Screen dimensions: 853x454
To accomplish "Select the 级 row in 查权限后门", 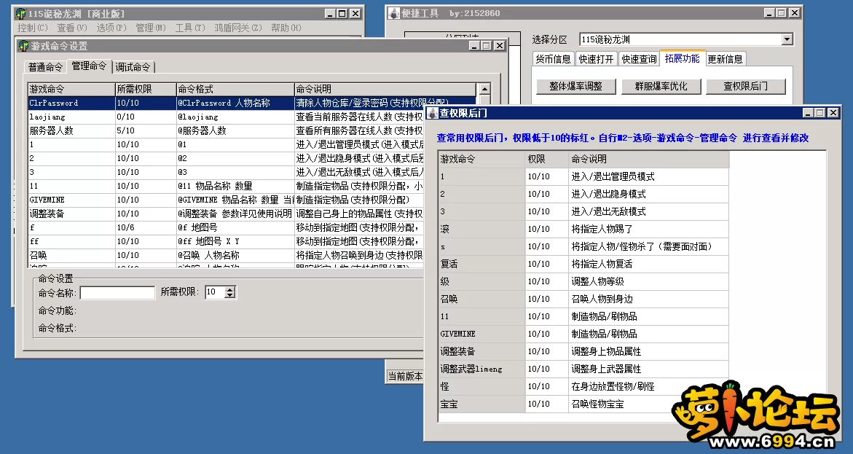I will 583,281.
